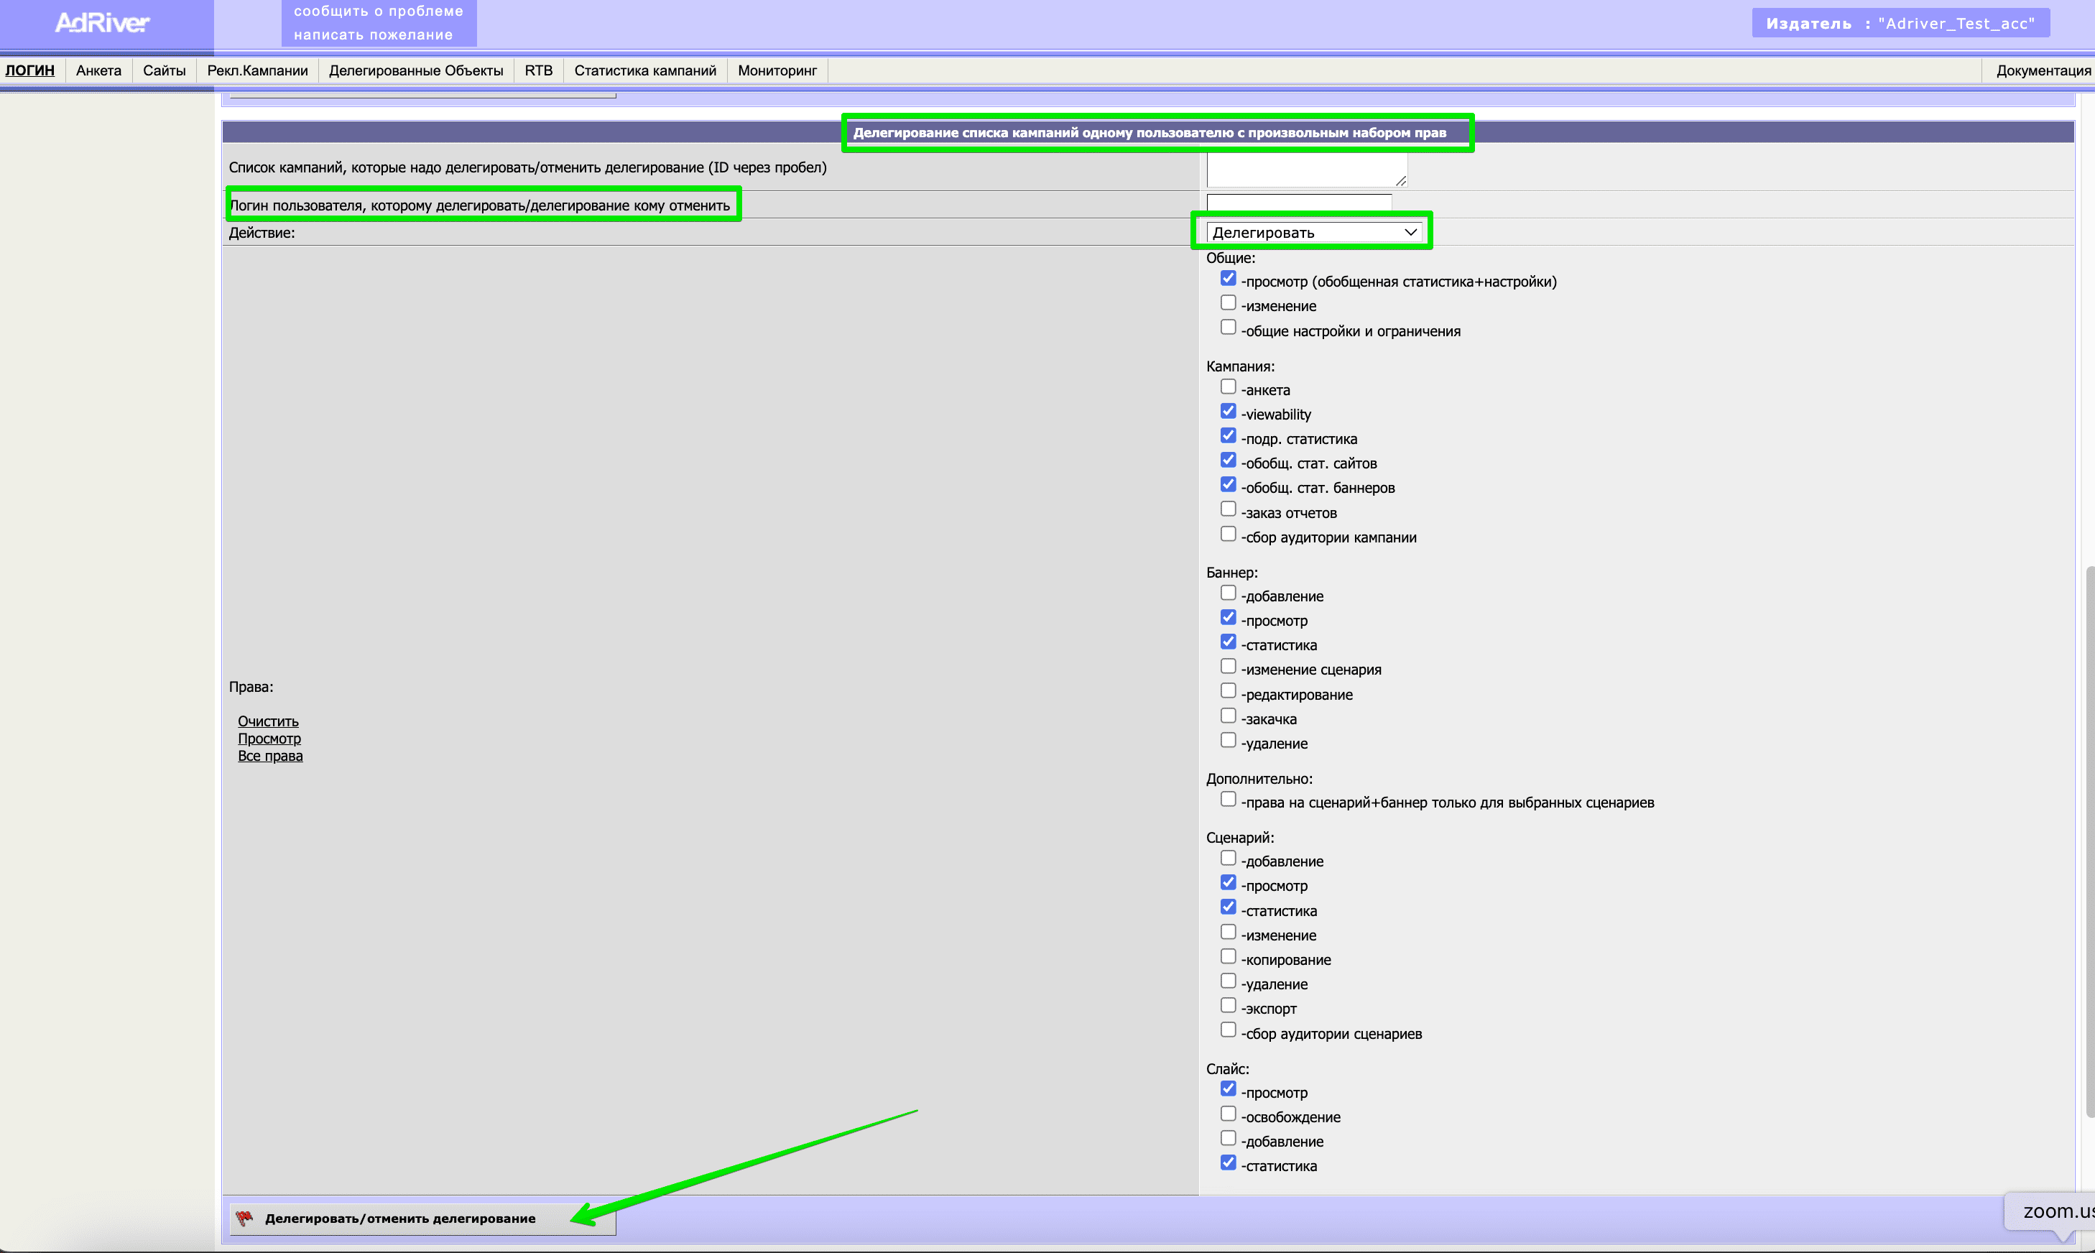Click Делегировать/отменить делегирование button

pyautogui.click(x=423, y=1219)
